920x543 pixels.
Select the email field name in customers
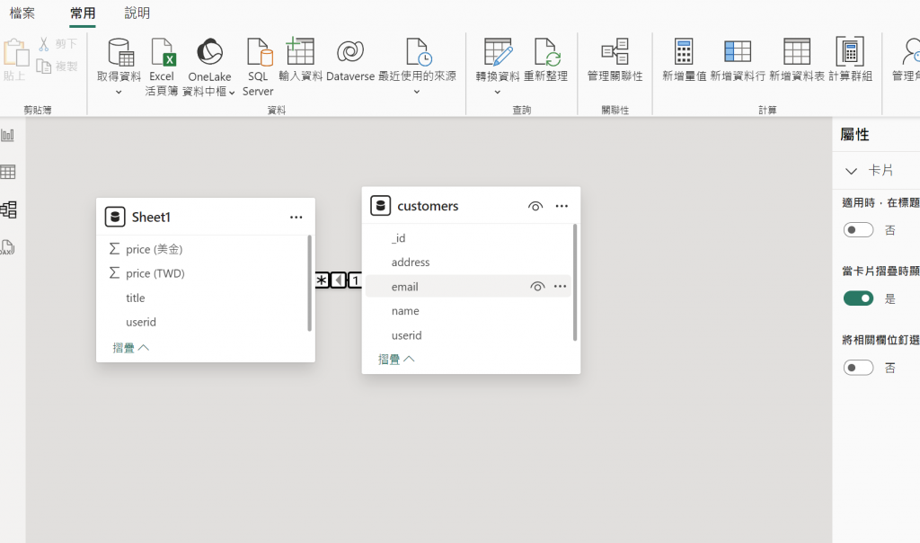[405, 287]
